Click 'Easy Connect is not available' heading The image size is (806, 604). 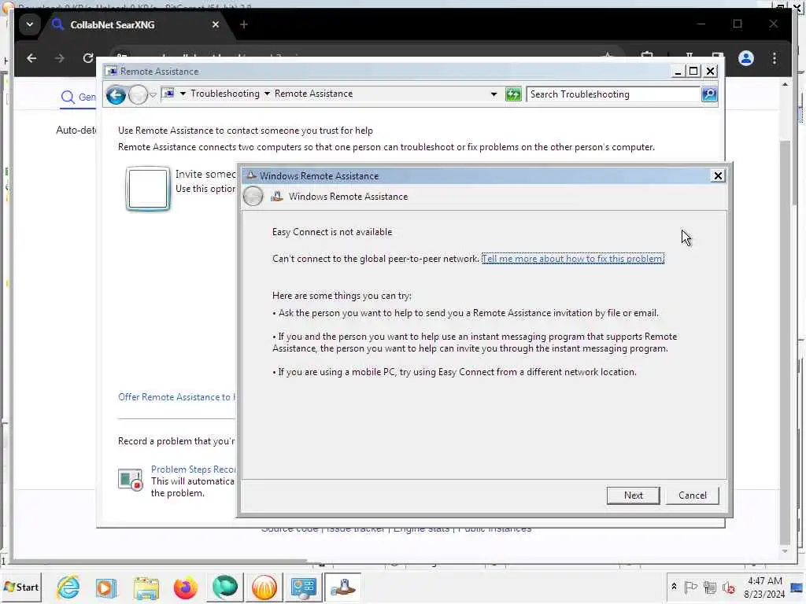332,232
